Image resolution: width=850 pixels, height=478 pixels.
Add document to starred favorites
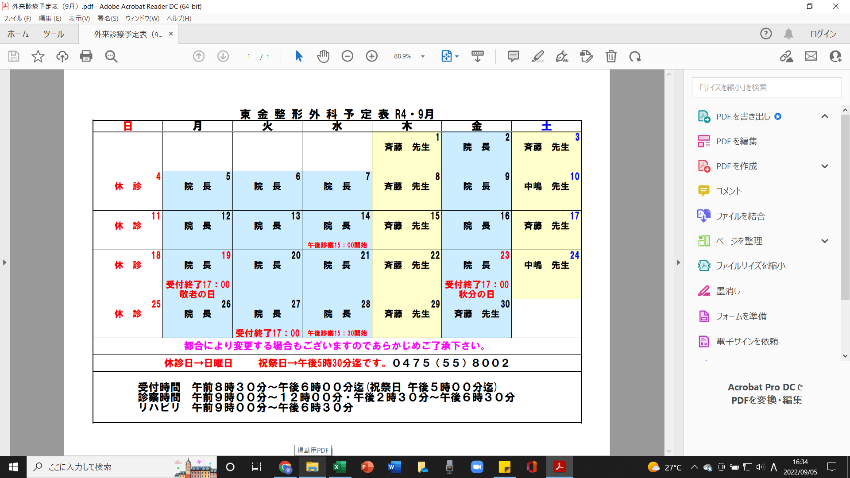[38, 56]
